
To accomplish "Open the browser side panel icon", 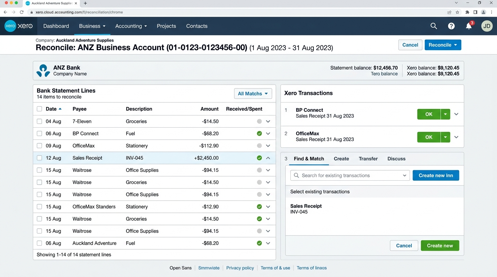I will click(475, 12).
